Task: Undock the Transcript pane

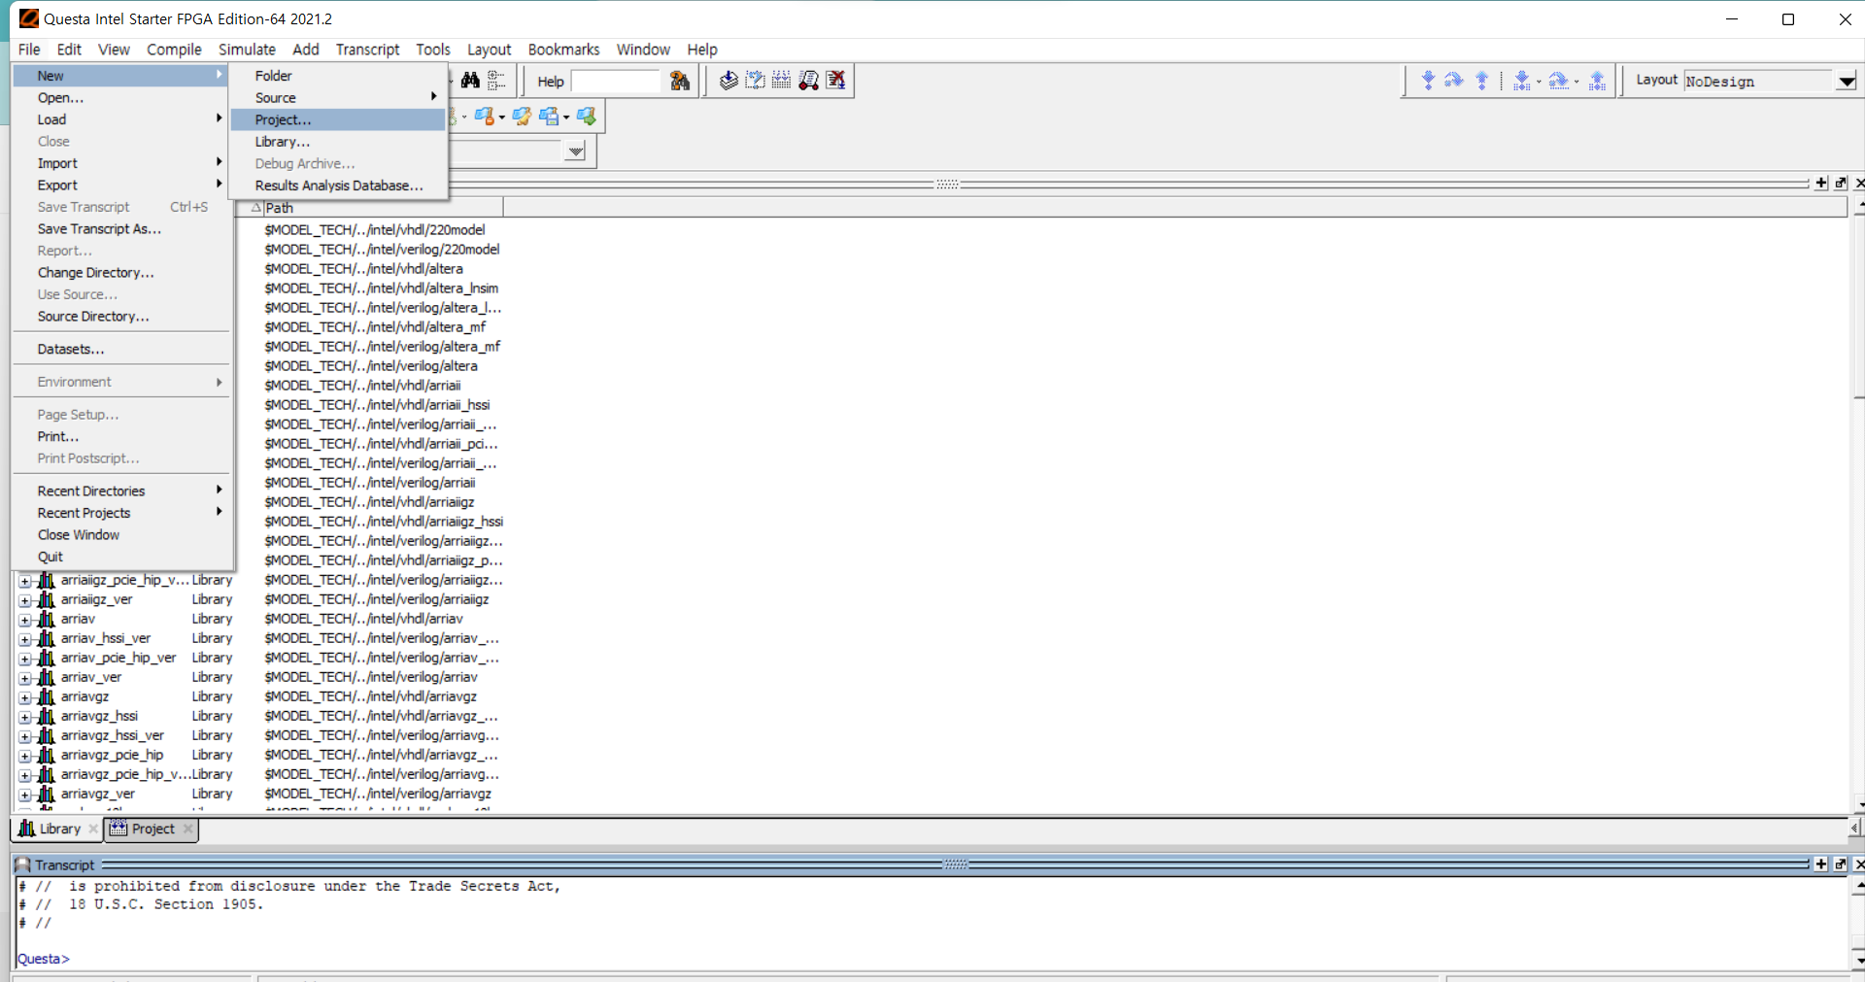Action: click(1841, 863)
